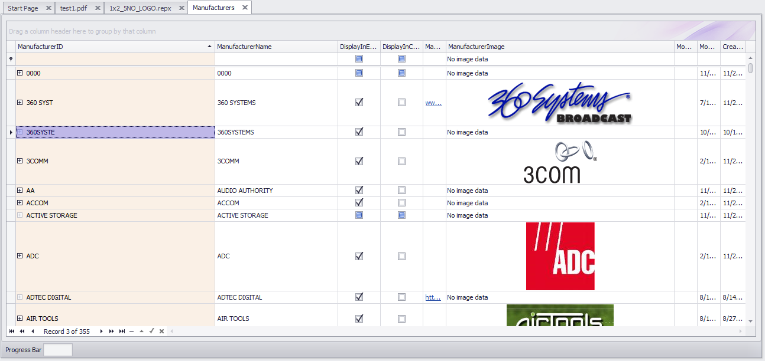The height and width of the screenshot is (361, 765).
Task: Close the test1.pdf tab
Action: [98, 8]
